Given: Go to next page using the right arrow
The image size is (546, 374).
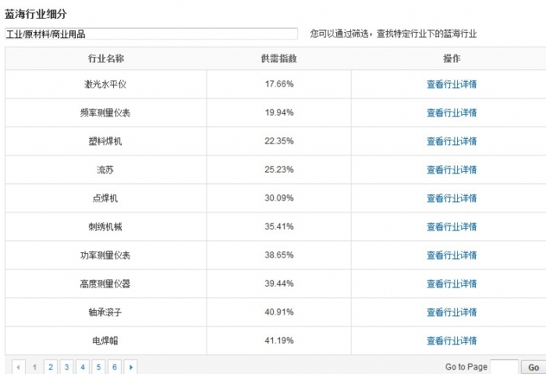Looking at the screenshot, I should (x=130, y=367).
